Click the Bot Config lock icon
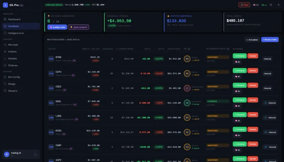The image size is (284, 162). point(5,77)
